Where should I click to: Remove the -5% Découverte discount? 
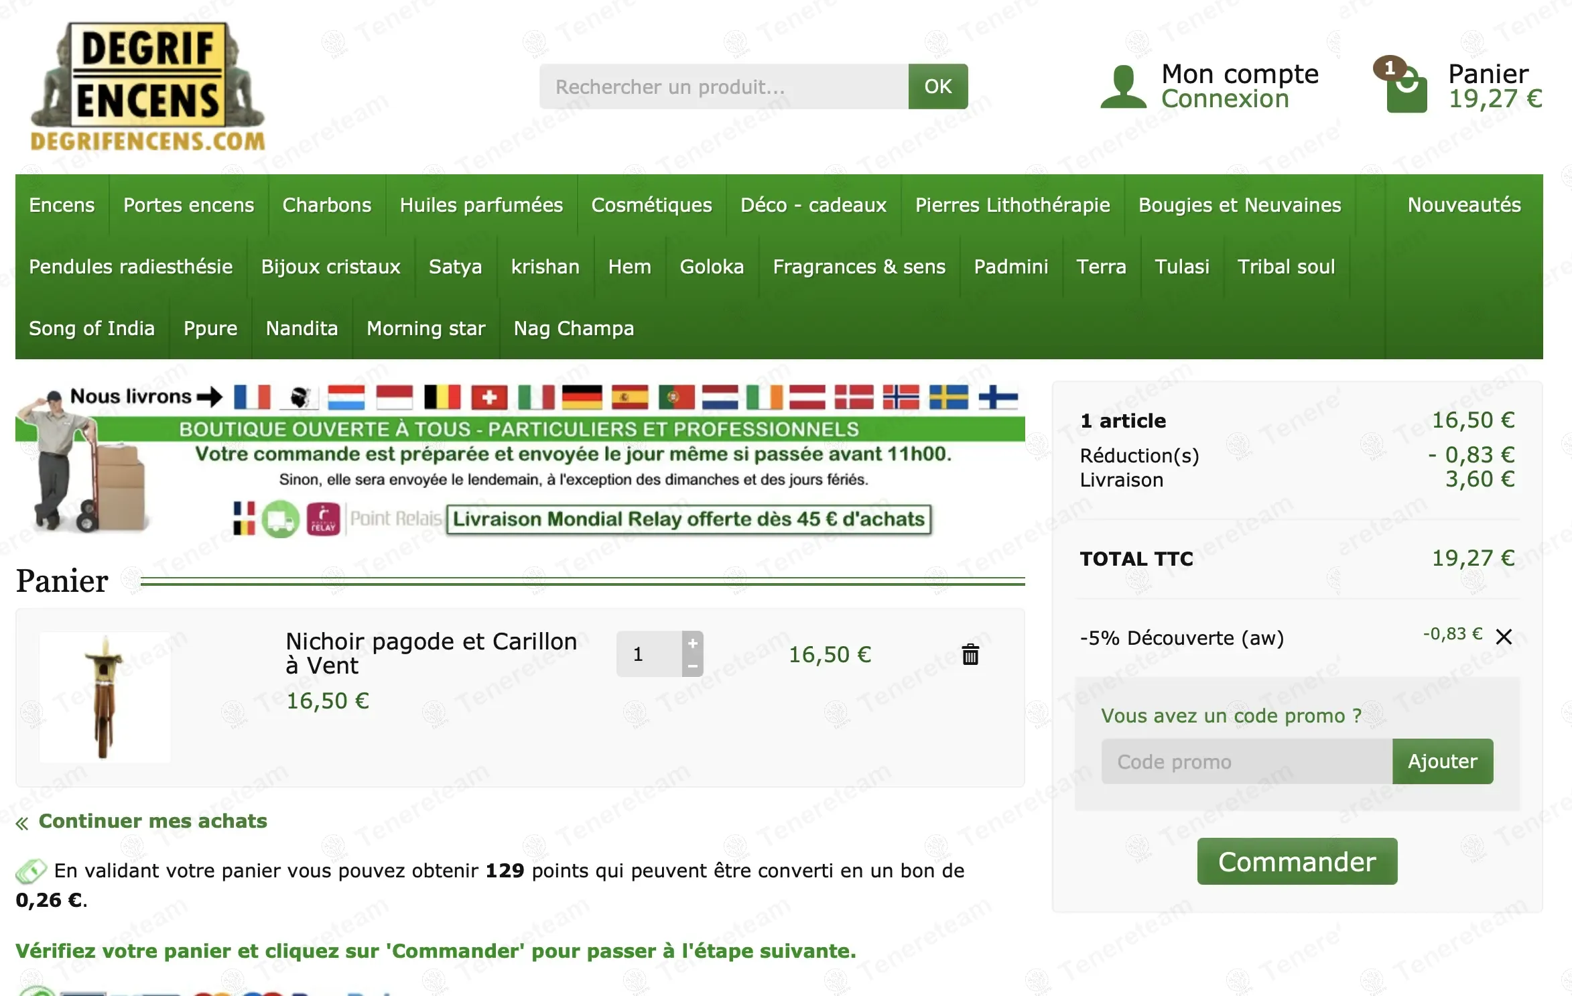pos(1504,637)
